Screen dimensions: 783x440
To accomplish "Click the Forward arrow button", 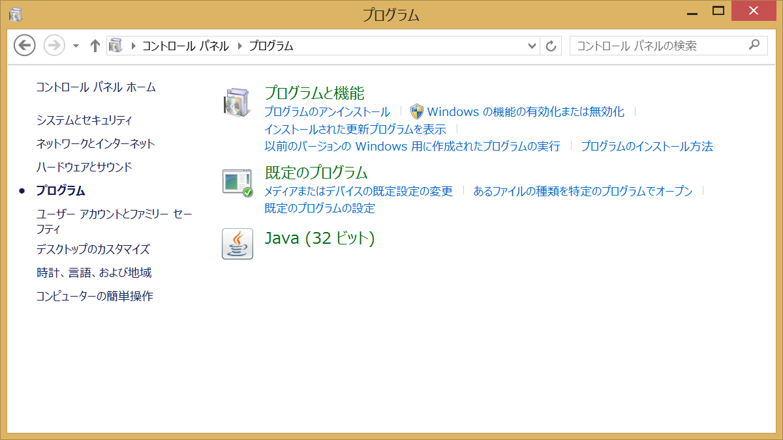I will [x=54, y=46].
